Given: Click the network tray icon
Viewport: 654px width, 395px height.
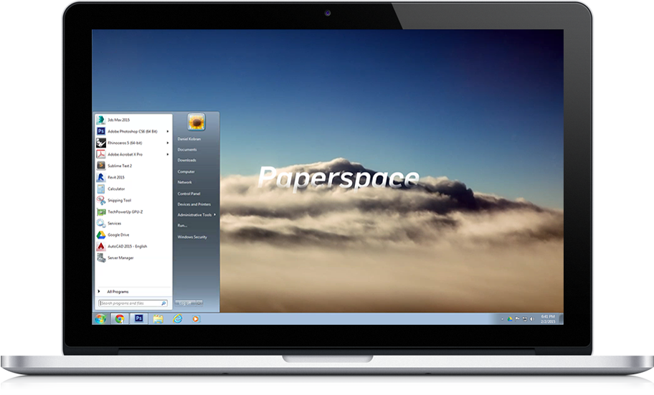Looking at the screenshot, I should point(524,319).
